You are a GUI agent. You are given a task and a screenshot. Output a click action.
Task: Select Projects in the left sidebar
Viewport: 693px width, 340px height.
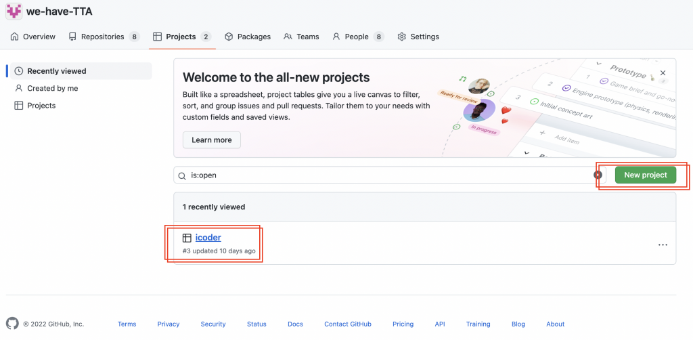point(41,106)
